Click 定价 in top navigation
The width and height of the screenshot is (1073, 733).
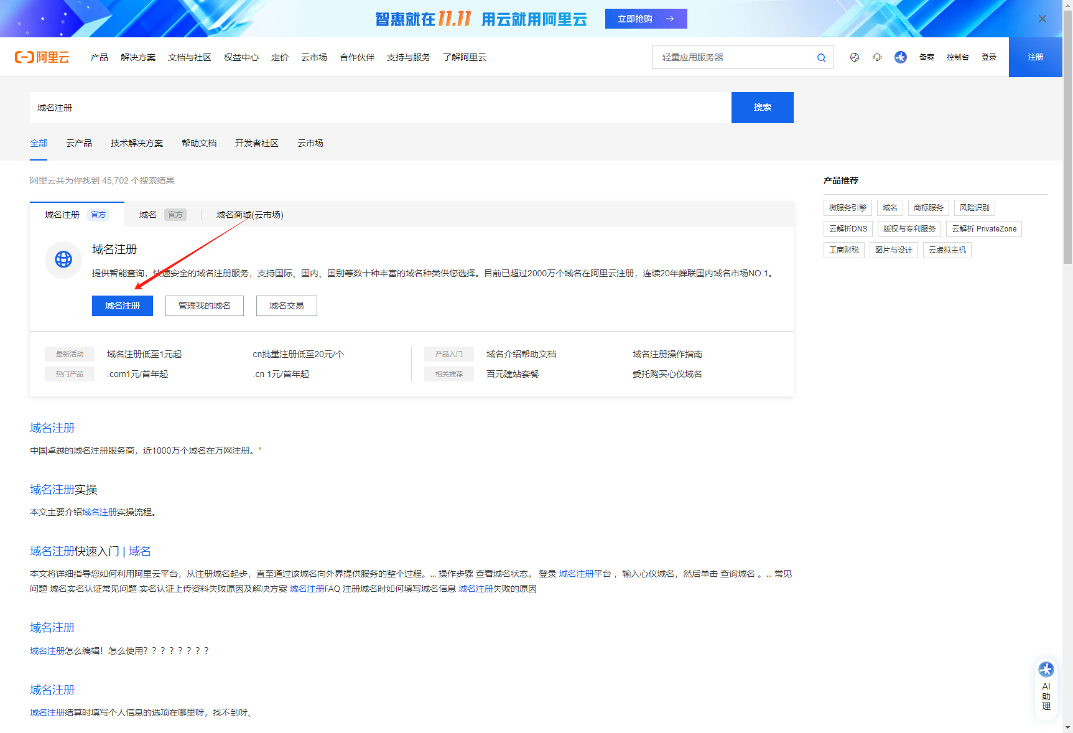(x=280, y=57)
